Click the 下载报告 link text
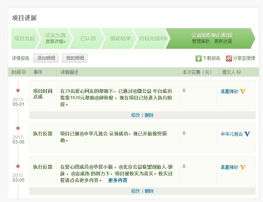Viewport: 263px width, 202px height. pos(211,58)
